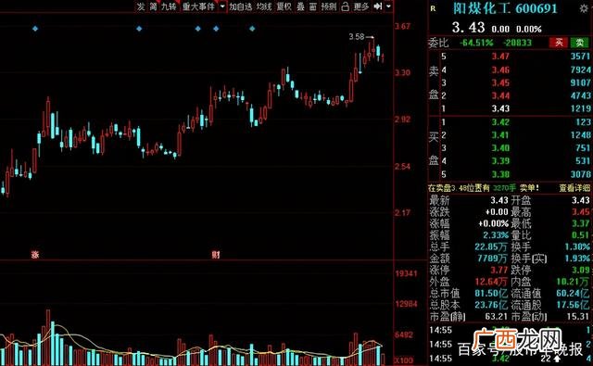Click the 3.58 high price label
The width and height of the screenshot is (593, 366).
coord(357,37)
